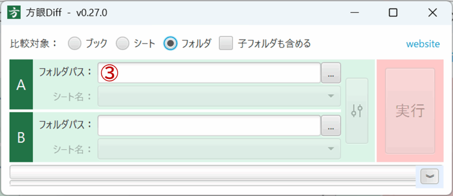This screenshot has width=453, height=196.
Task: Click the フォルダパス field for B
Action: click(x=209, y=126)
